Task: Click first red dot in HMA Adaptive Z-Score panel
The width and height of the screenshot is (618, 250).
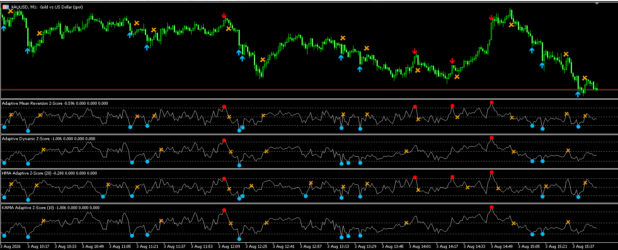Action: point(224,178)
